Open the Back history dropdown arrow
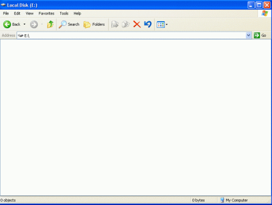 point(25,24)
